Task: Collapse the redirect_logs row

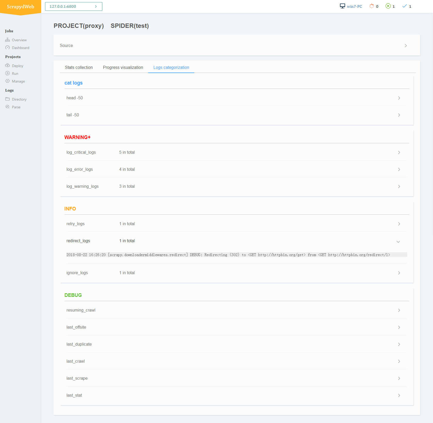Action: [398, 241]
